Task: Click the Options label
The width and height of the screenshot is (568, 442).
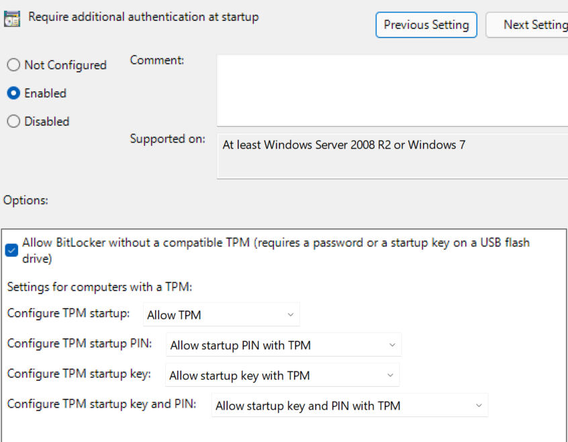Action: pyautogui.click(x=26, y=200)
